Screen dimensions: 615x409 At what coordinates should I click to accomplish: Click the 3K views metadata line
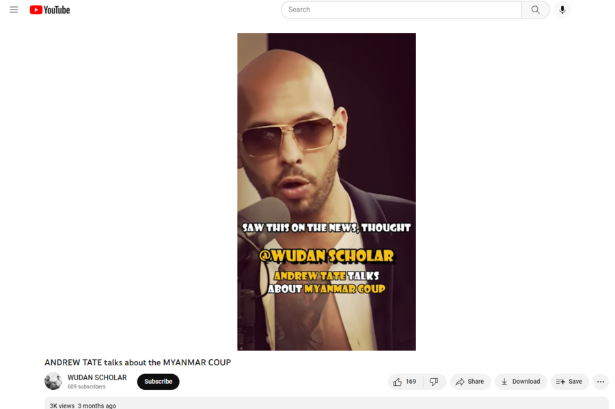(83, 406)
